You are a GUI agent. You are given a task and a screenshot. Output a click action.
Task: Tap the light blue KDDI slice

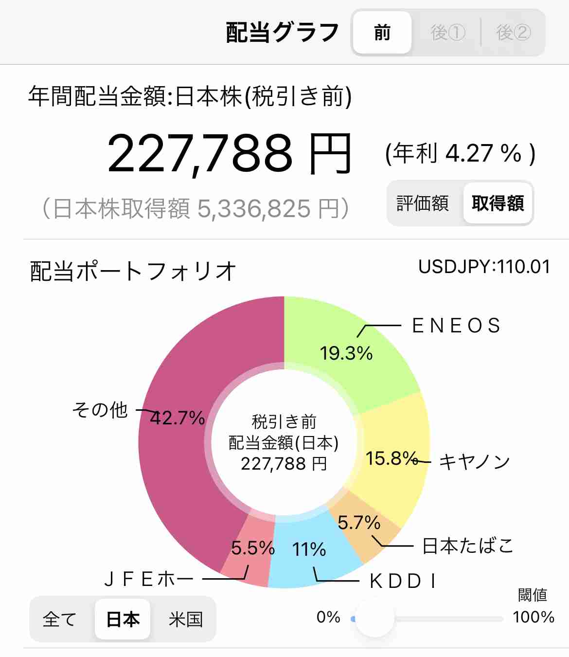311,552
